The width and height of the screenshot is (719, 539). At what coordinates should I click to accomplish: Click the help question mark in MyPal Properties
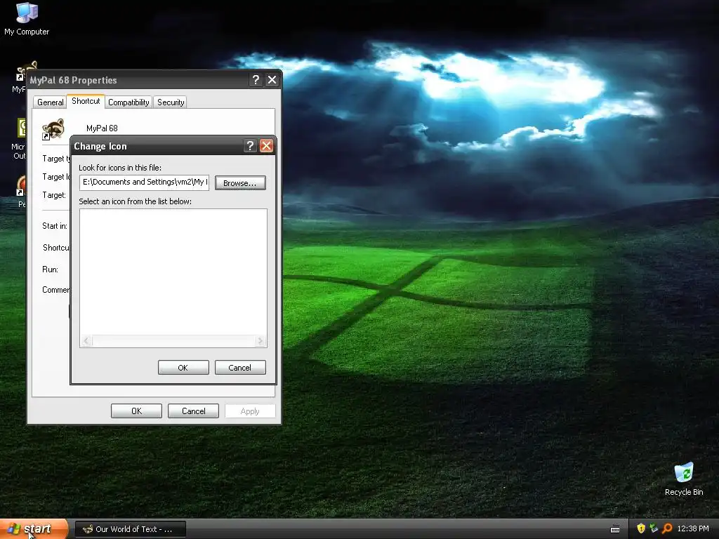coord(256,80)
